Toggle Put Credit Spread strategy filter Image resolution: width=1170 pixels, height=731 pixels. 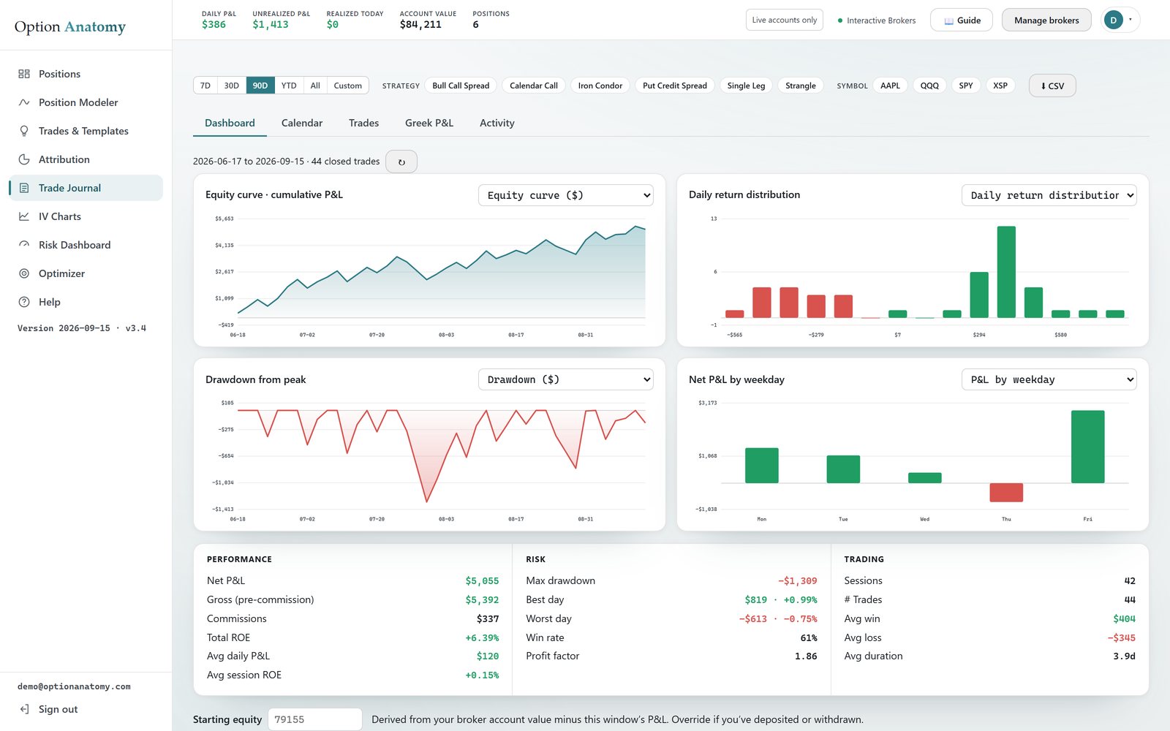click(x=675, y=86)
